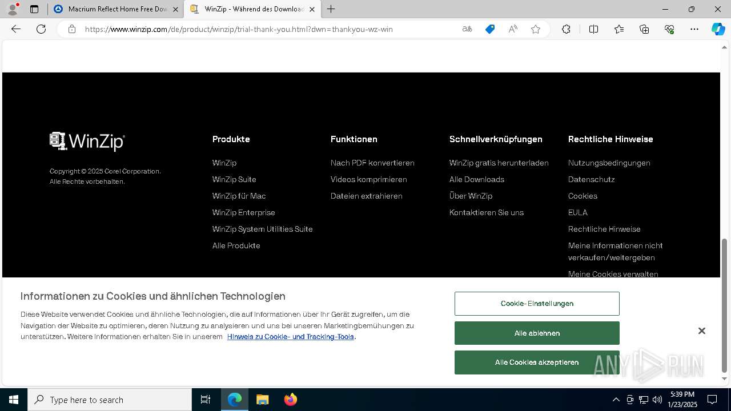Open the extensions puzzle icon
Image resolution: width=731 pixels, height=411 pixels.
click(566, 29)
